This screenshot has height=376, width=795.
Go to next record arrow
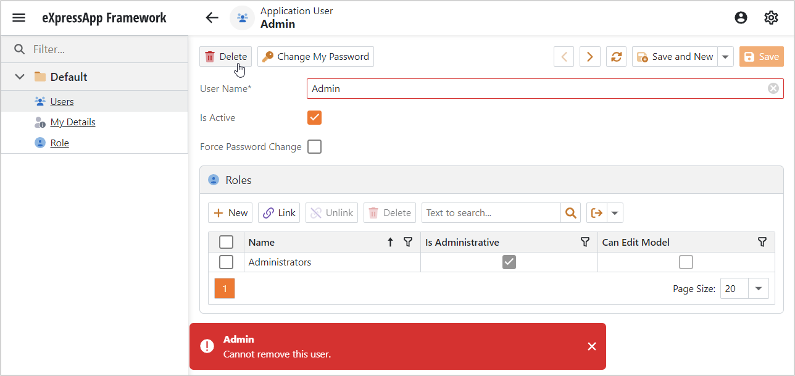pyautogui.click(x=590, y=56)
